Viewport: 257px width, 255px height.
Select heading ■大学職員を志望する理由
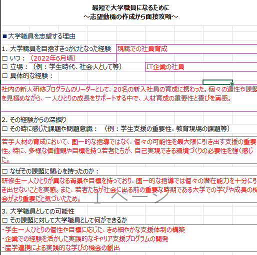tap(39, 36)
